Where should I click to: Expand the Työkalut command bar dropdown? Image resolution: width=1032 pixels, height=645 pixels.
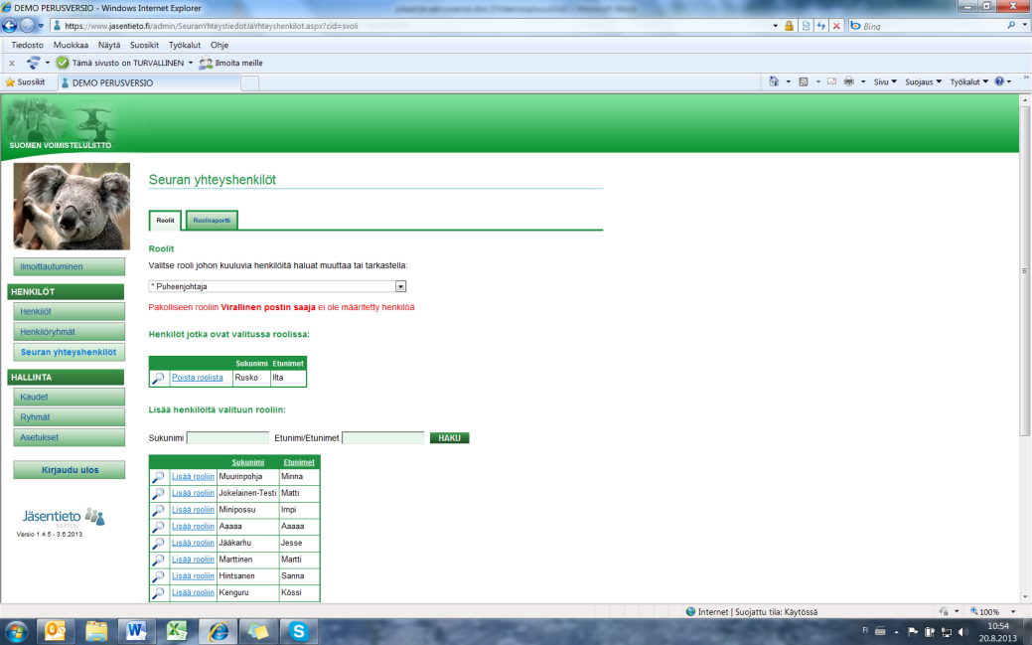[968, 81]
